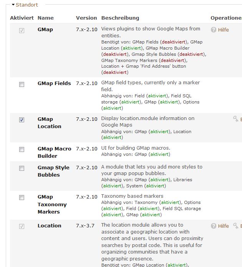Click the greyed-out Location module checkbox
Image resolution: width=242 pixels, height=267 pixels.
point(22,227)
